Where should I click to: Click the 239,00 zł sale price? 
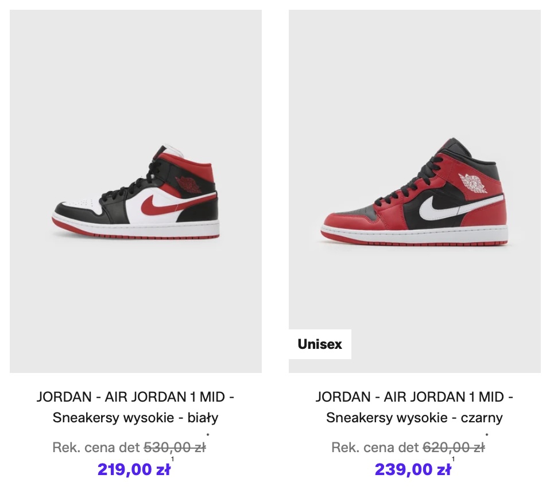(x=413, y=469)
